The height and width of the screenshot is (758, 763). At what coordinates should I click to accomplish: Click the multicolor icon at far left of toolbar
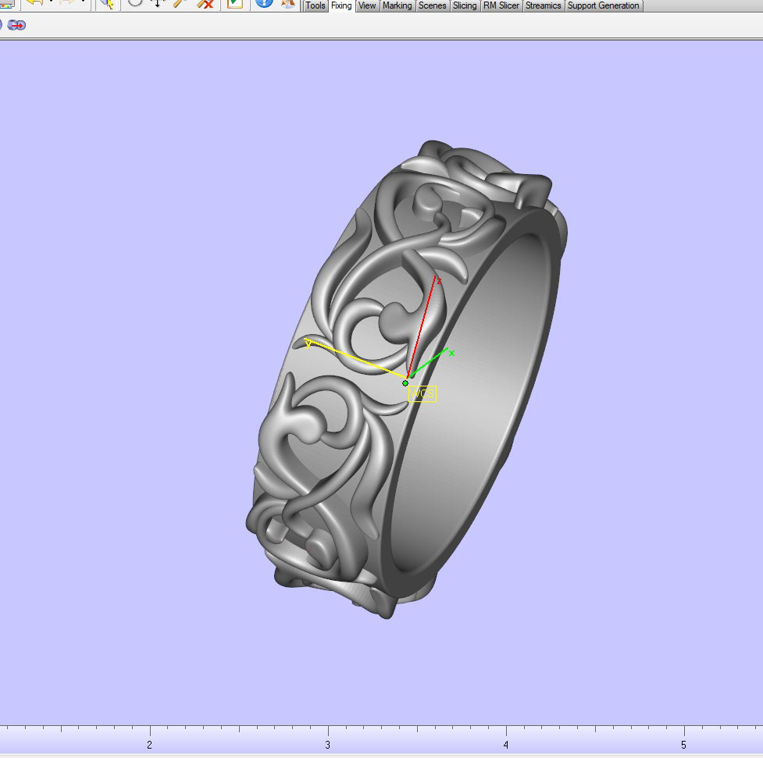[x=5, y=3]
